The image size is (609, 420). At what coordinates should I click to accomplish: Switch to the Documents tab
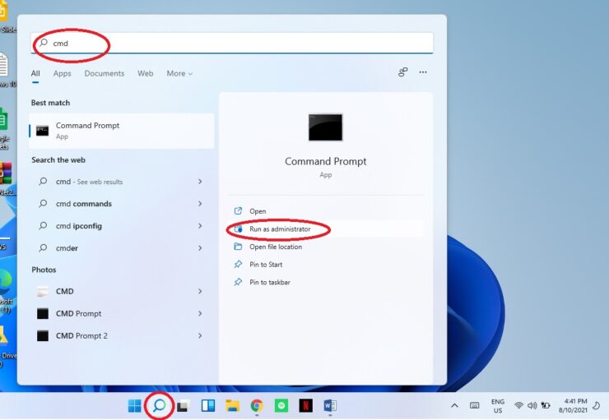(x=104, y=73)
